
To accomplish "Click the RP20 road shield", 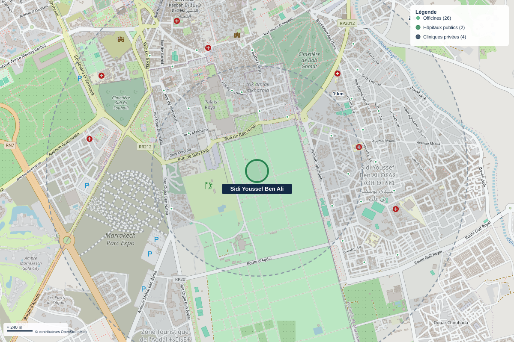I will coord(180,279).
